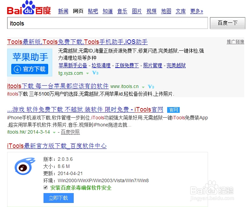Click the iTools blue eye app icon
Screen dimensions: 248x207
pyautogui.click(x=25, y=166)
